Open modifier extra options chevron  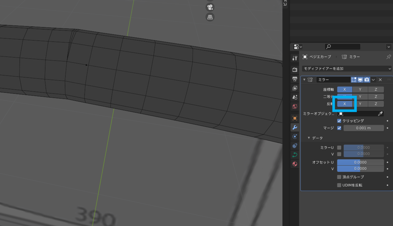(373, 80)
